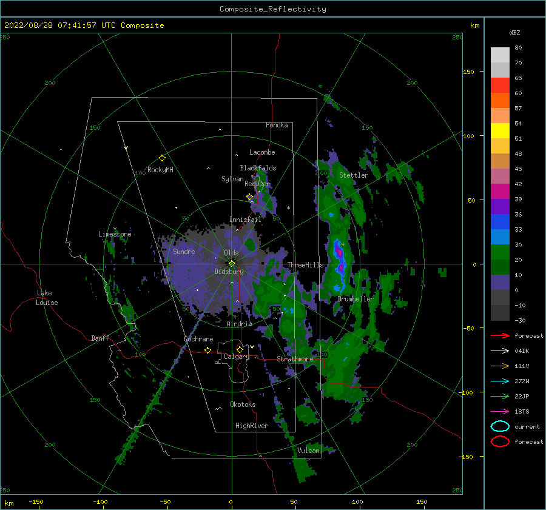Click the 'Strathmore' city label
The height and width of the screenshot is (510, 546).
click(295, 359)
